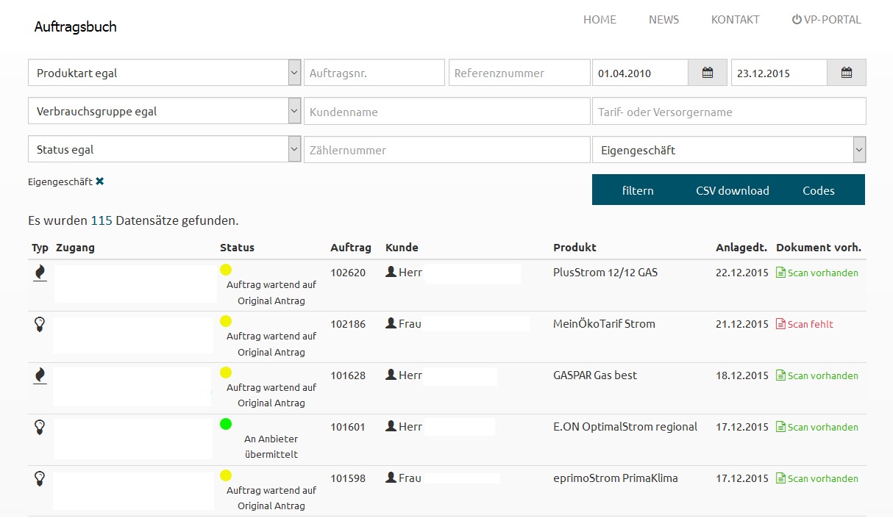Click the CSV download button
Screen dimensions: 893x518
coord(733,190)
